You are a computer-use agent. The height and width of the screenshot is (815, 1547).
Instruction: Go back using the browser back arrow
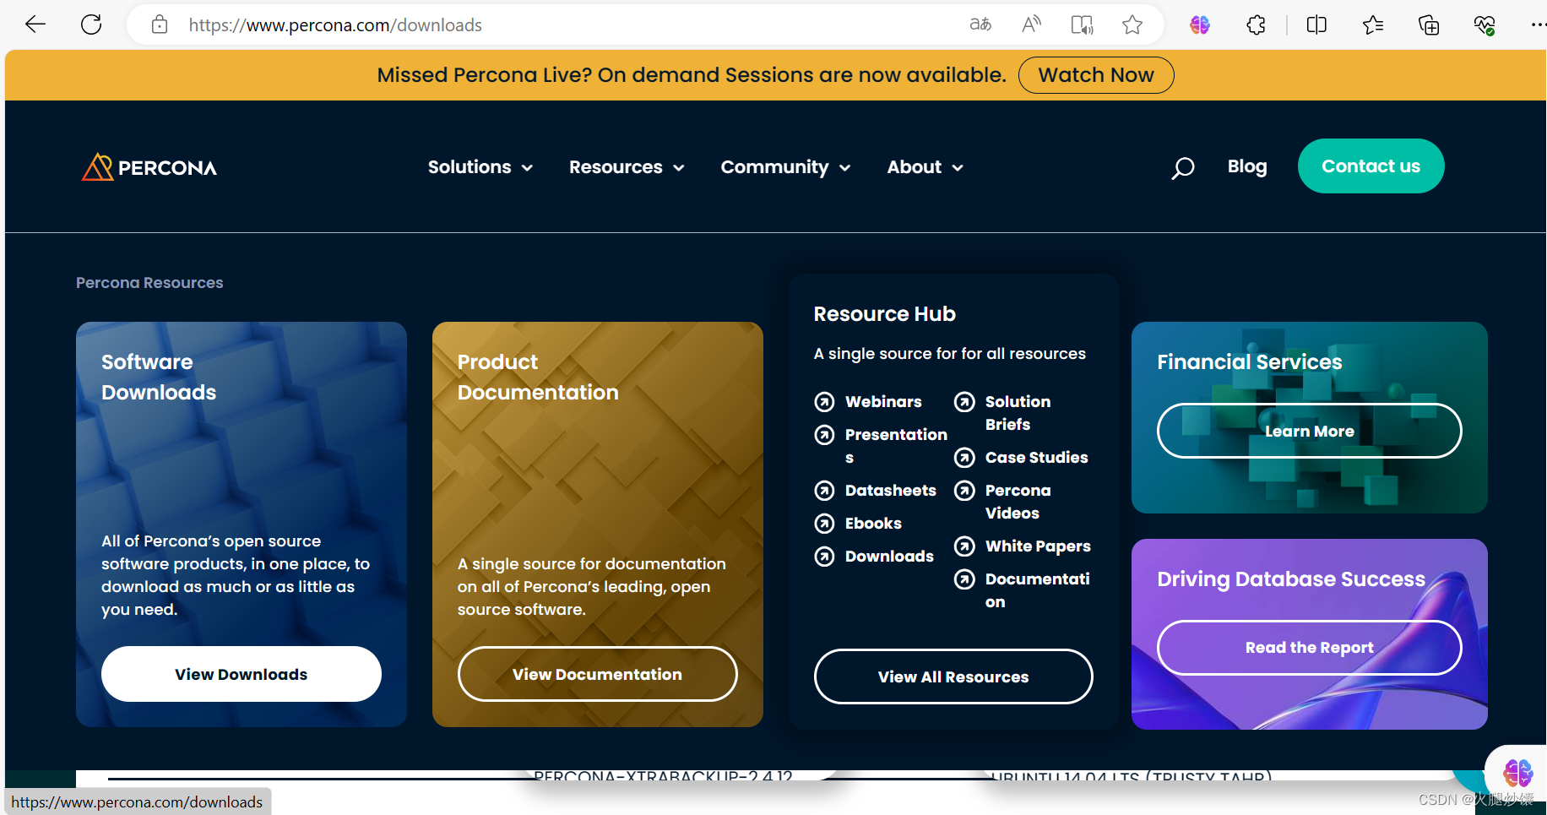[x=35, y=24]
